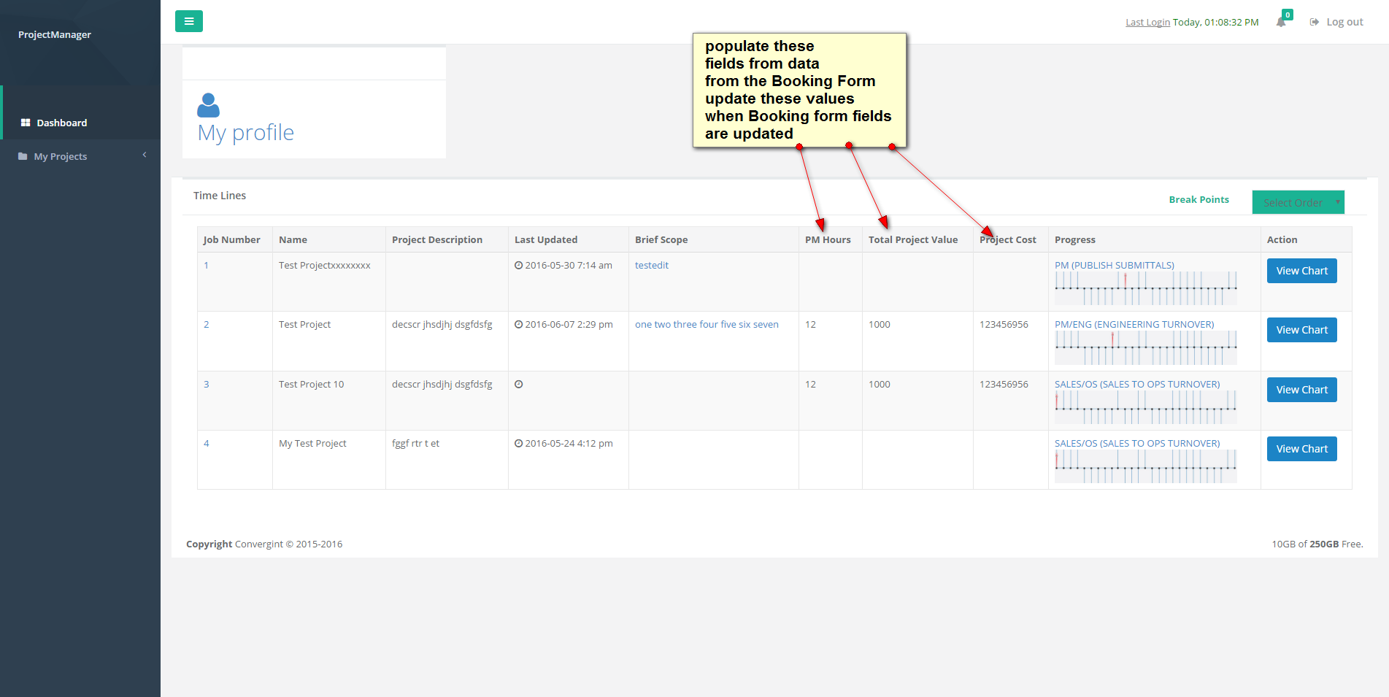Click SALES/OS link in Test Project 10 row
1389x697 pixels.
(x=1137, y=384)
